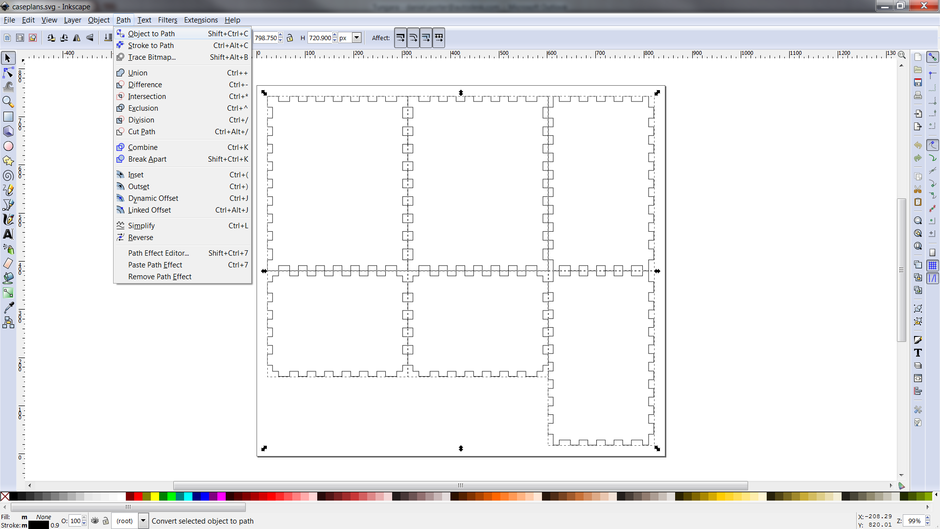This screenshot has height=529, width=940.
Task: Toggle move patterns affect button
Action: 439,38
